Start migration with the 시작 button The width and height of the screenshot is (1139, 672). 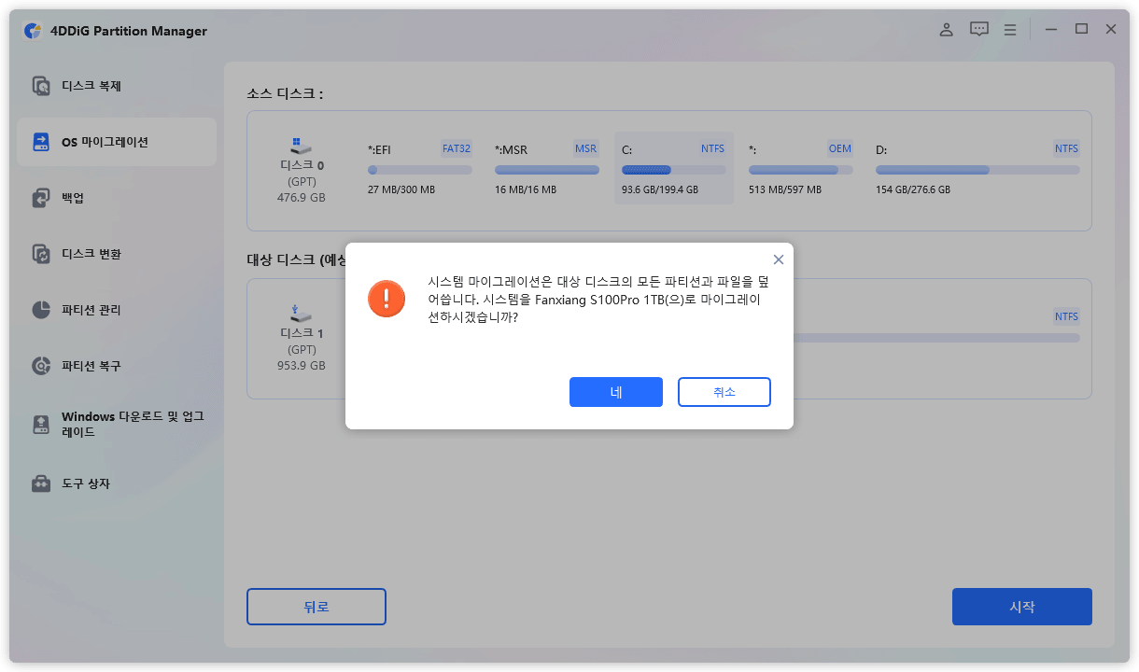(1021, 607)
